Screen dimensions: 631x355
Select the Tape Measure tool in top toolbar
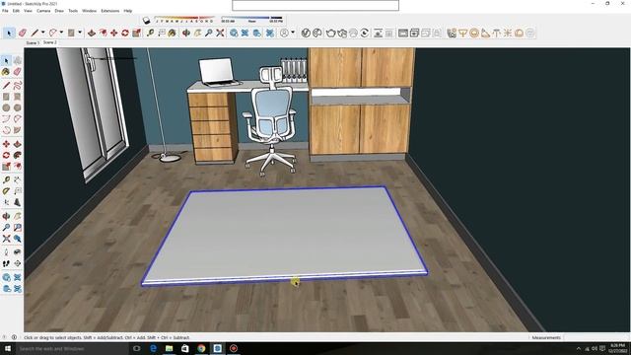pyautogui.click(x=150, y=33)
